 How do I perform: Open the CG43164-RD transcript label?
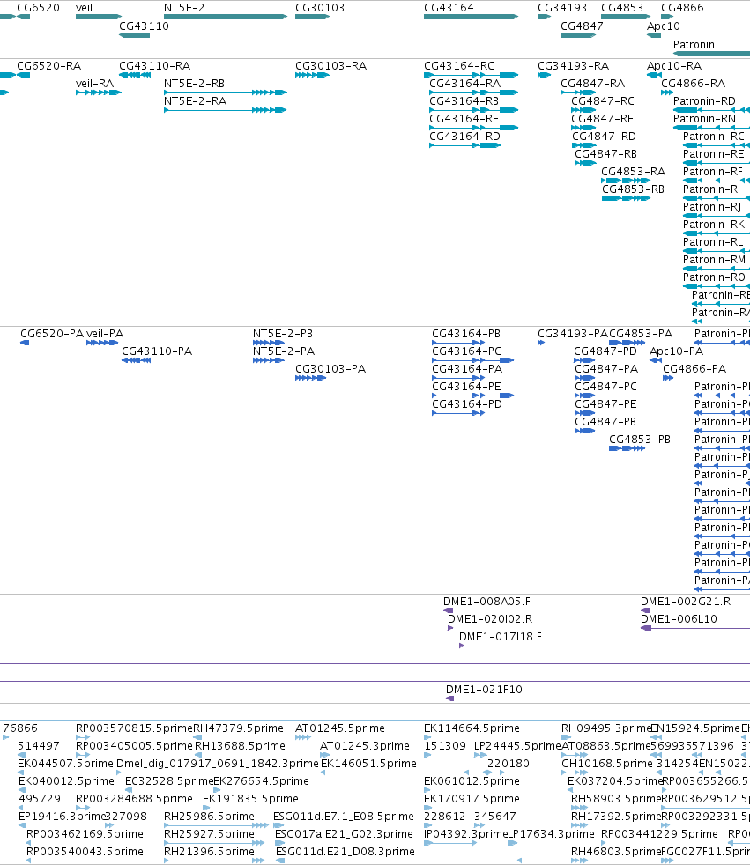pyautogui.click(x=464, y=137)
